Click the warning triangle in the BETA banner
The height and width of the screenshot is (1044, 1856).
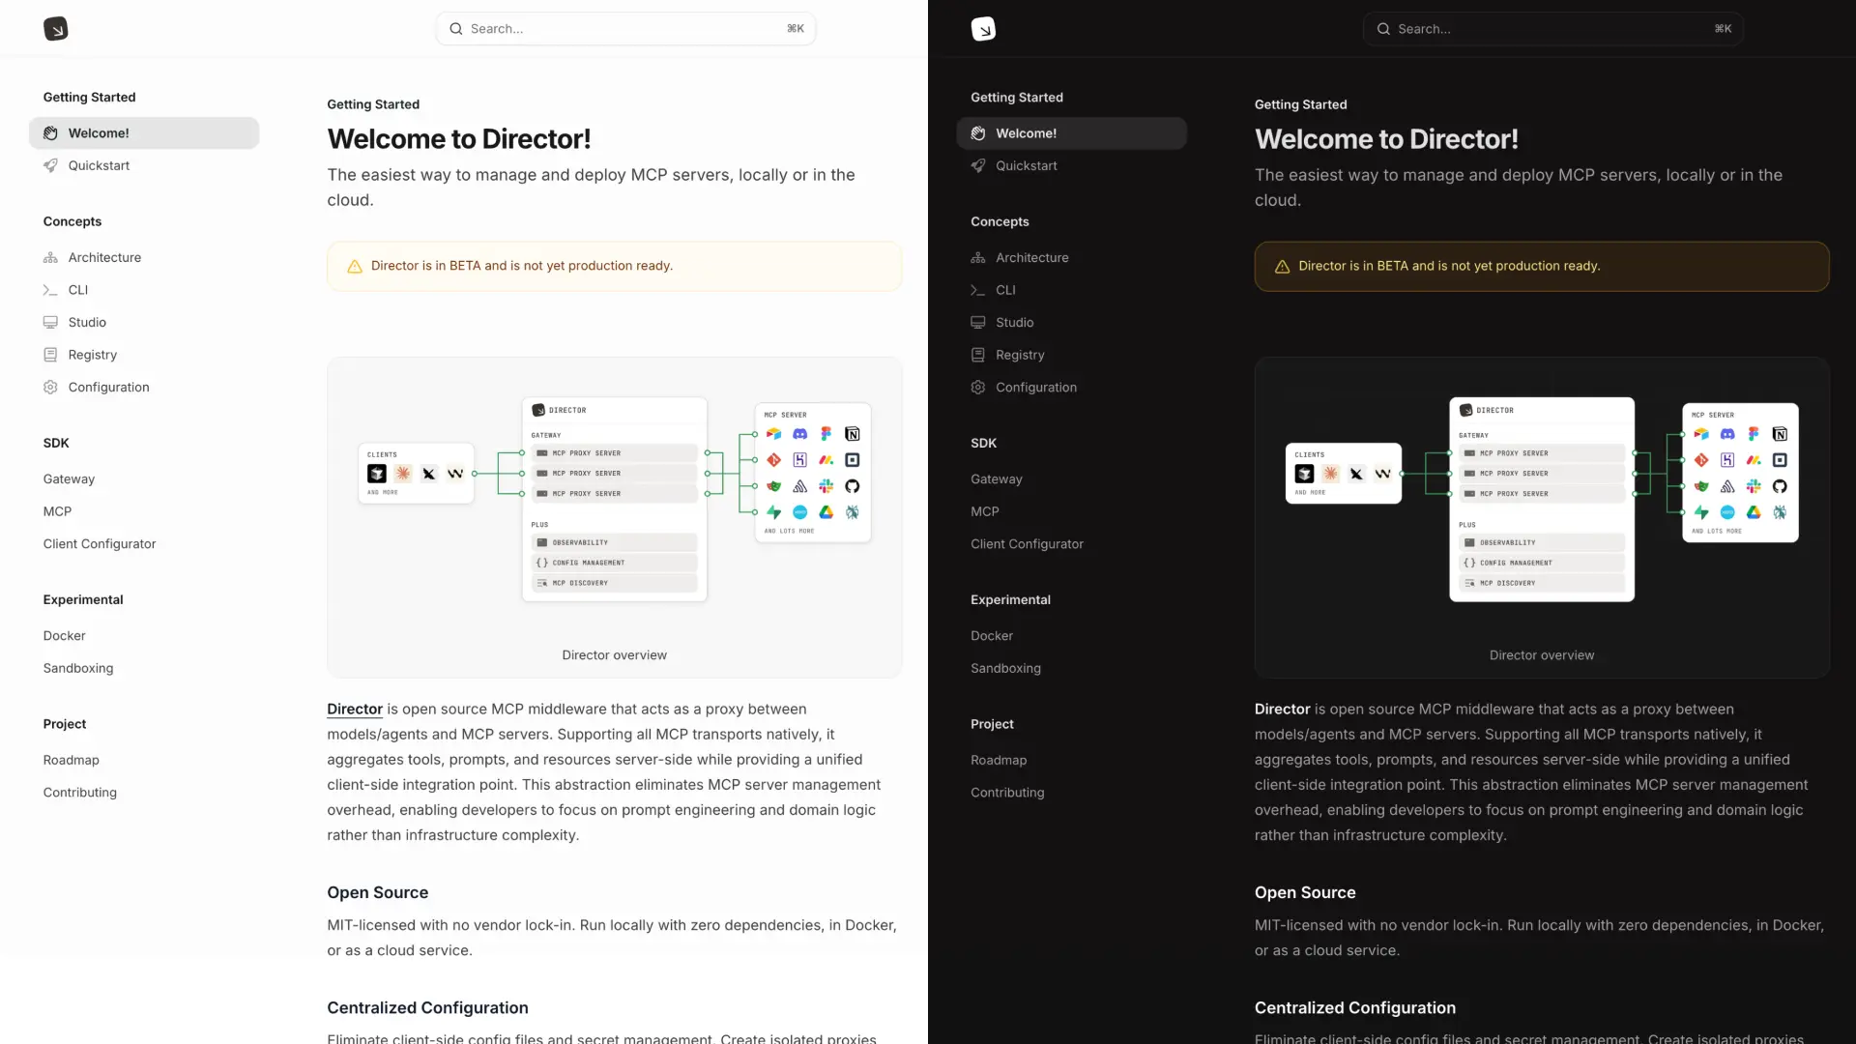(354, 267)
